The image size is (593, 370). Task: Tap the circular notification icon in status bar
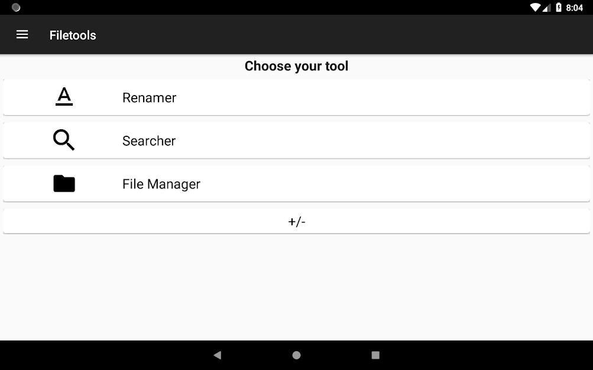pos(16,7)
